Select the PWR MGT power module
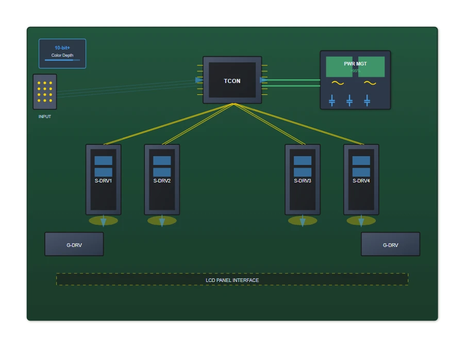Image resolution: width=466 pixels, height=349 pixels. (355, 80)
